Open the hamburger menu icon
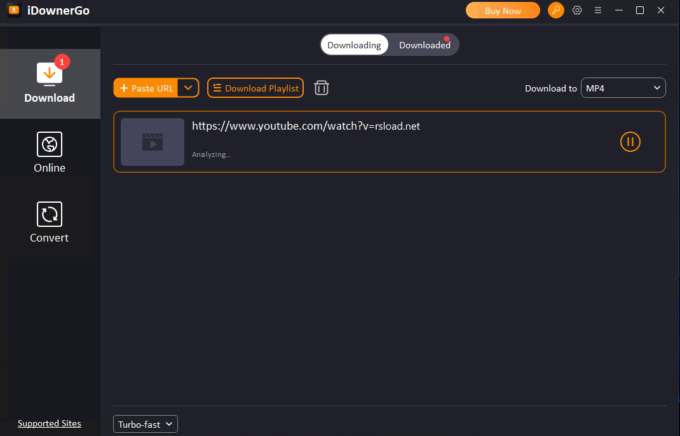680x436 pixels. tap(597, 10)
